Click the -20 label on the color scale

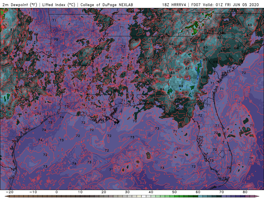10,192
